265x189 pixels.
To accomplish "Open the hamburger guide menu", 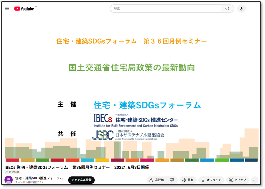I will coord(7,9).
